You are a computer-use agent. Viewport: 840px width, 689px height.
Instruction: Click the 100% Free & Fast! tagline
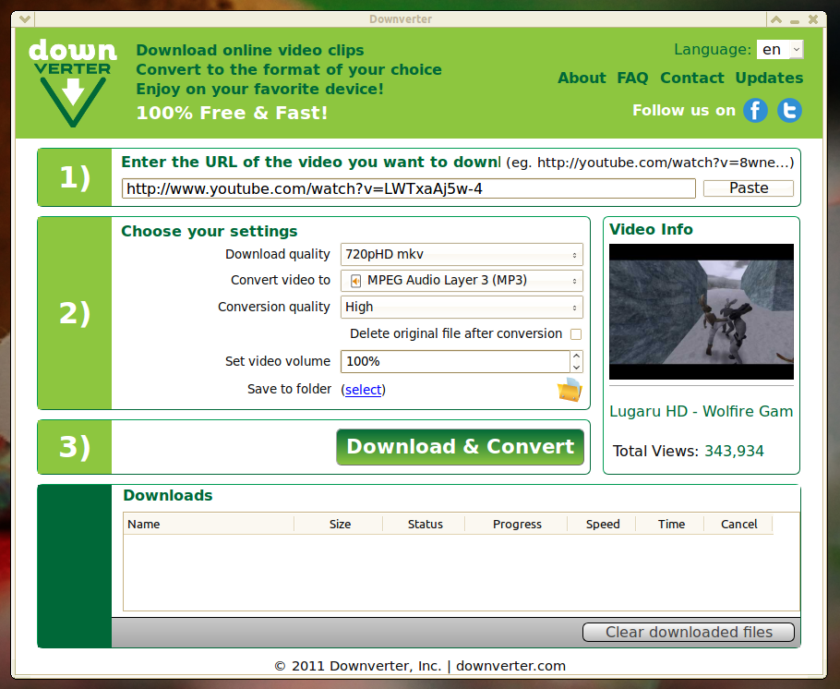pyautogui.click(x=232, y=113)
